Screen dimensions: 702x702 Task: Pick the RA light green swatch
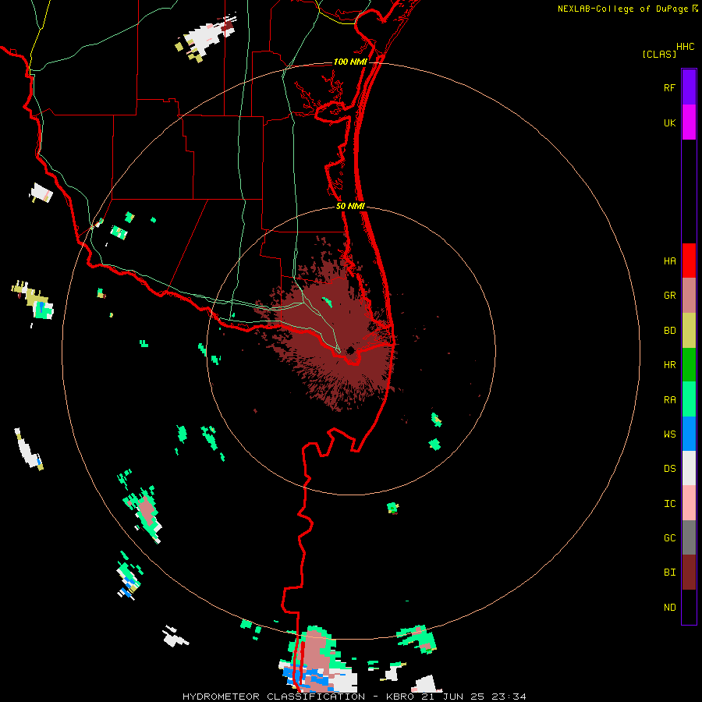click(689, 399)
